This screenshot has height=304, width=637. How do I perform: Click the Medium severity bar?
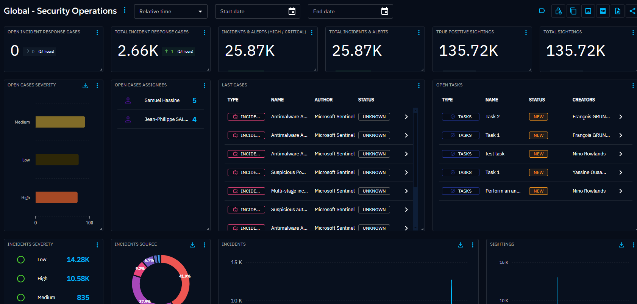60,122
